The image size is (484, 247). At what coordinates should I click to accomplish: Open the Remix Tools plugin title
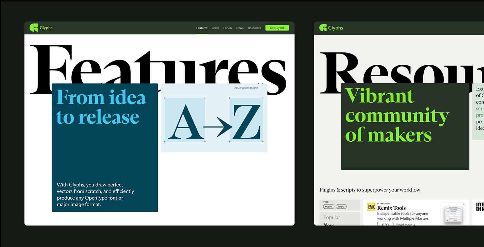[391, 208]
